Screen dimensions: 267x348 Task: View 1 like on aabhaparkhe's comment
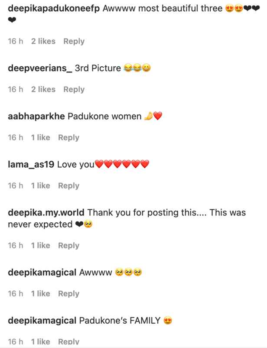pos(40,137)
